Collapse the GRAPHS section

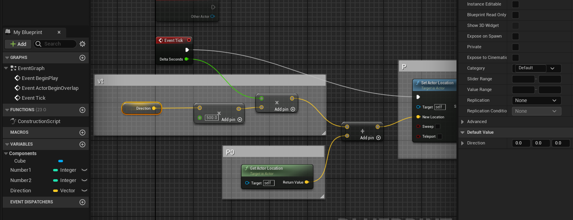[x=7, y=58]
